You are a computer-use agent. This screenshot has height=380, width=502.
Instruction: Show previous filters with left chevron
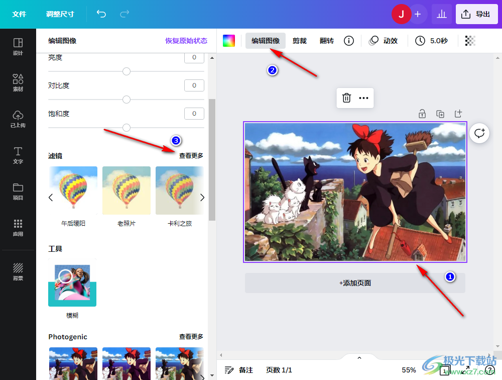[51, 197]
